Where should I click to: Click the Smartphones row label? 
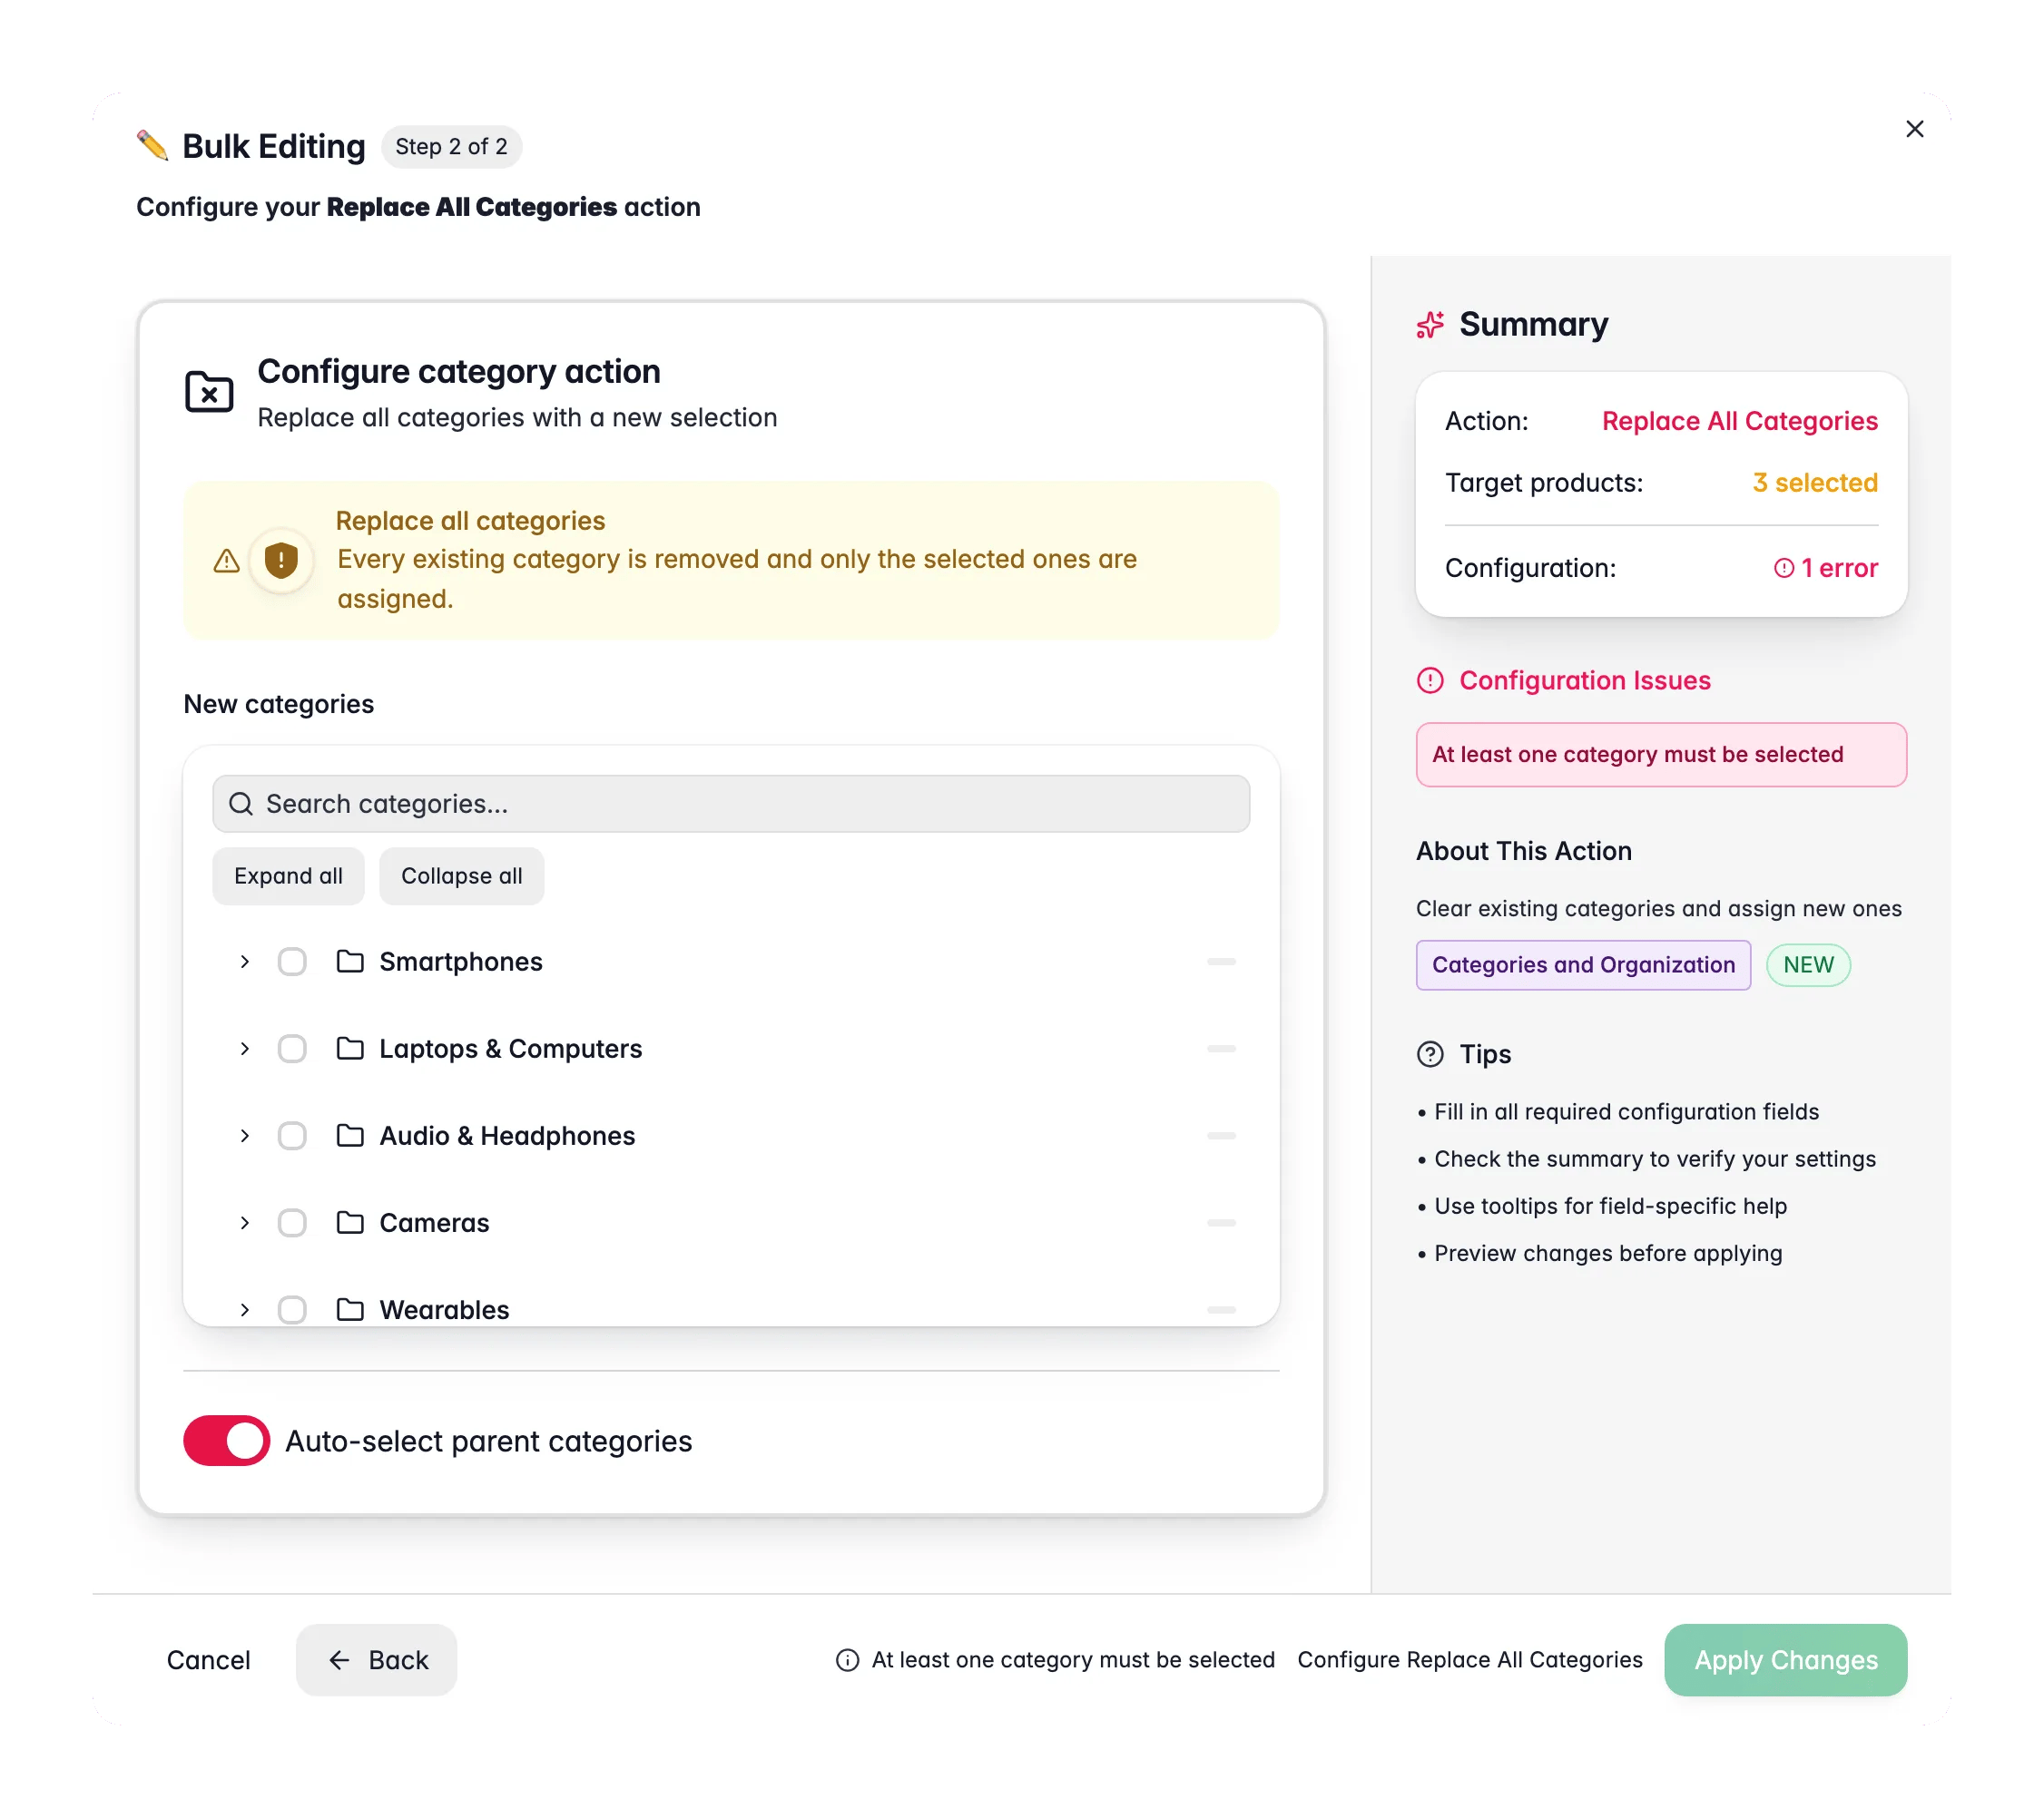[461, 962]
